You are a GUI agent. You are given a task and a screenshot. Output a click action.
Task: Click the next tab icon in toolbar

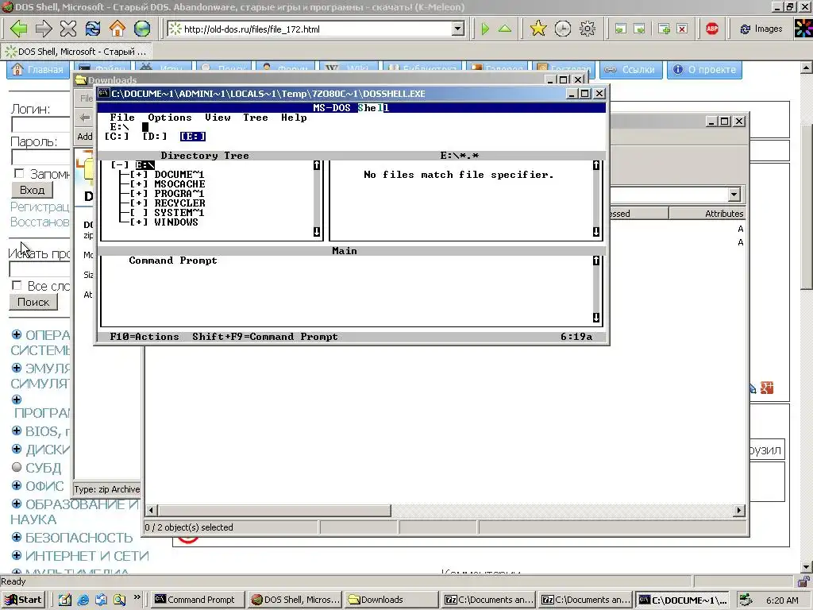pyautogui.click(x=640, y=29)
